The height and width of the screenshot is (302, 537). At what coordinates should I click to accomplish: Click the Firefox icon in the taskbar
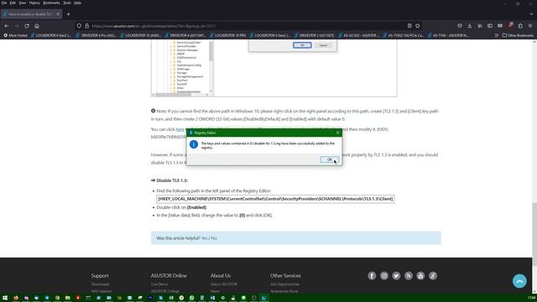click(x=16, y=298)
